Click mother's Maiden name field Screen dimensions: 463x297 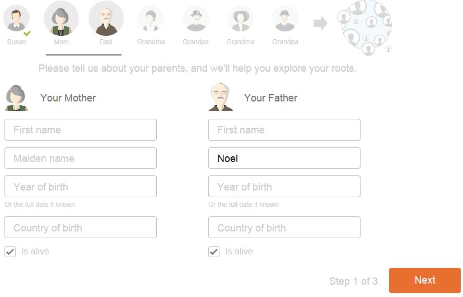point(81,159)
